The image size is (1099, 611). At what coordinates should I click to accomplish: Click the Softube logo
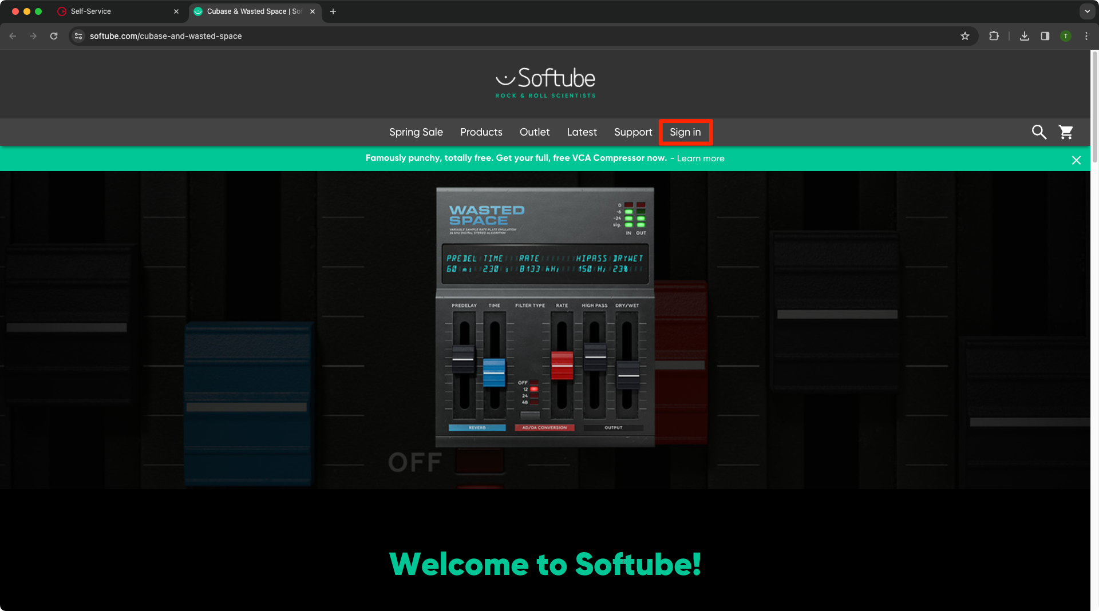(545, 83)
